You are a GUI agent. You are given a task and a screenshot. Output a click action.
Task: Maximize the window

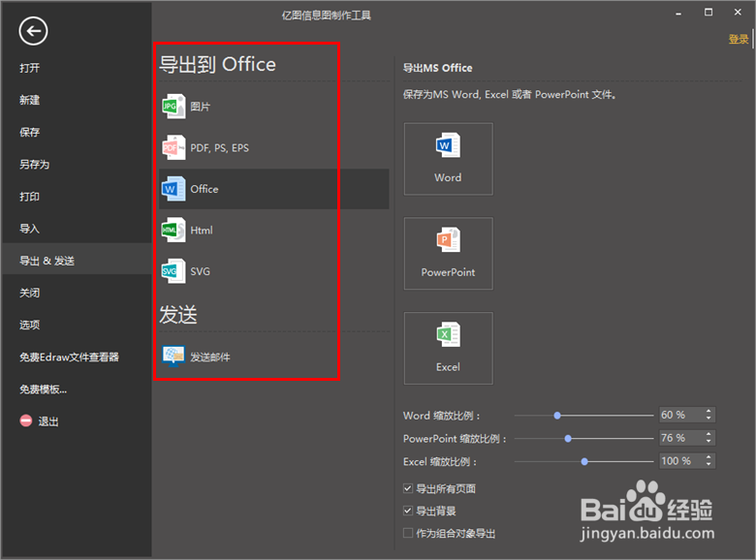(709, 12)
